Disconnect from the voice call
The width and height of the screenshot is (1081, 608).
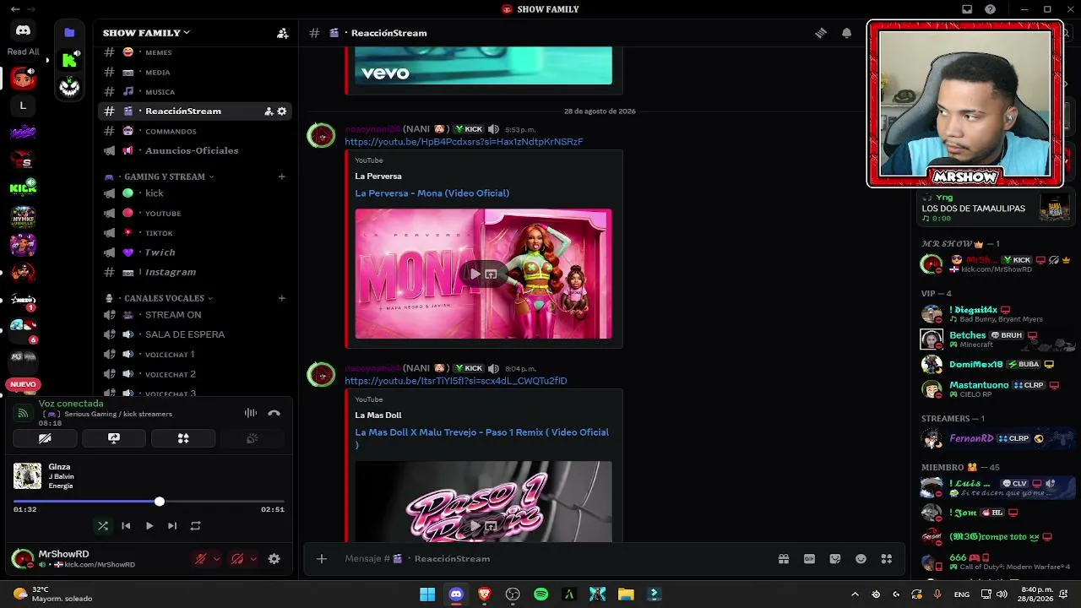(274, 413)
